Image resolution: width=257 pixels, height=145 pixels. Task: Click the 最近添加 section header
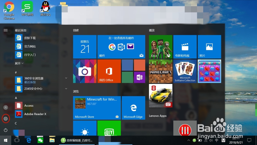point(21,30)
